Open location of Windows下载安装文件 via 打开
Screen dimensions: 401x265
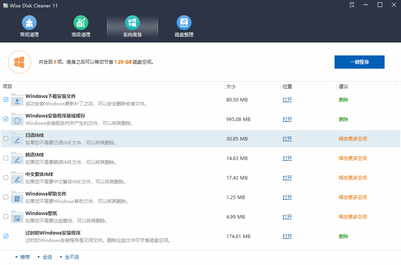coord(287,100)
